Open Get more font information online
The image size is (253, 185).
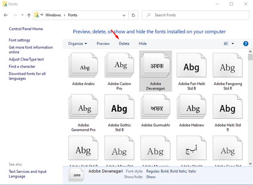point(31,50)
